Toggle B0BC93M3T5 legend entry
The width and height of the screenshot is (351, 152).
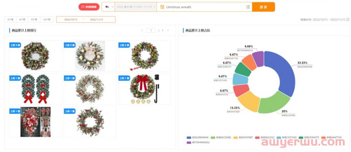pyautogui.click(x=308, y=138)
